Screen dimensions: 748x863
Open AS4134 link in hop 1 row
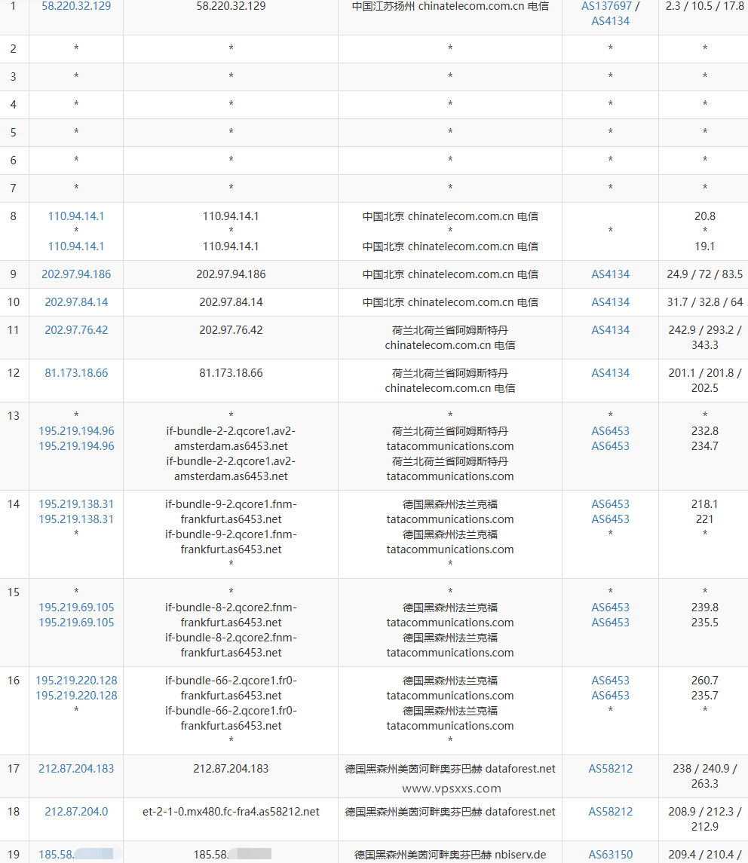coord(610,21)
